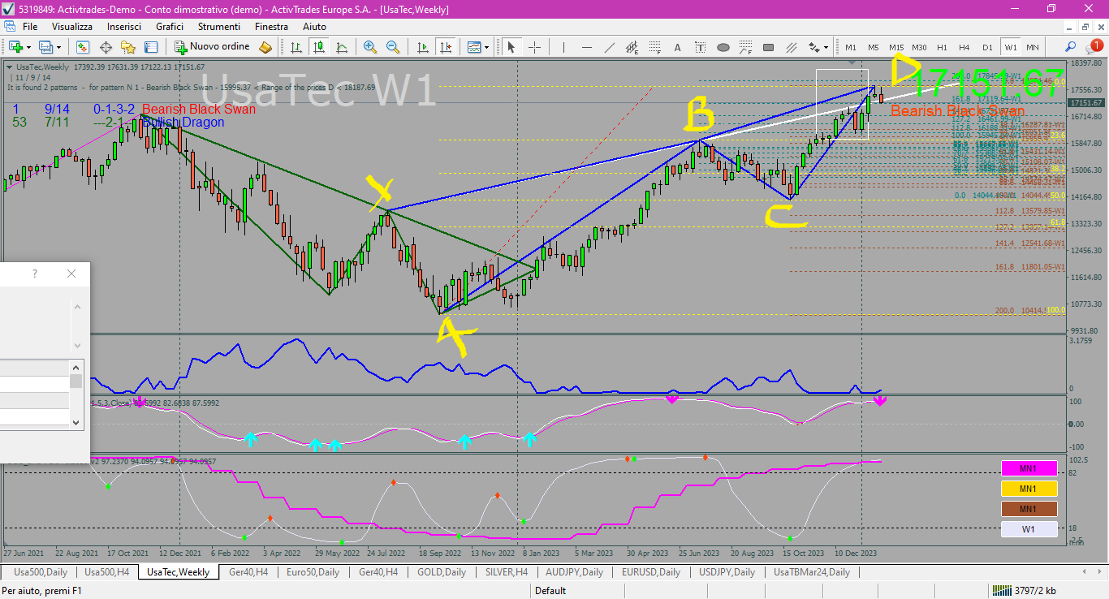Click the dialog's question mark help button

pos(35,274)
